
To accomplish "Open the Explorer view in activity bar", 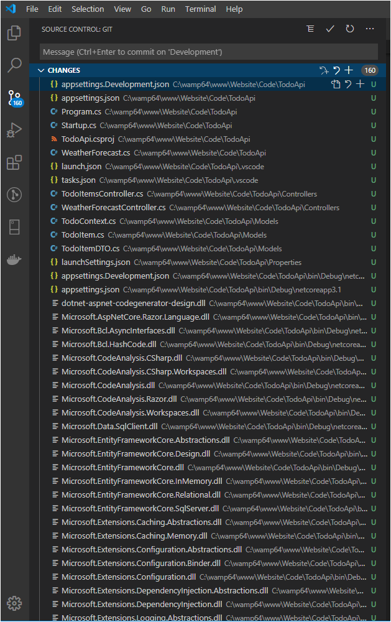I will tap(14, 32).
